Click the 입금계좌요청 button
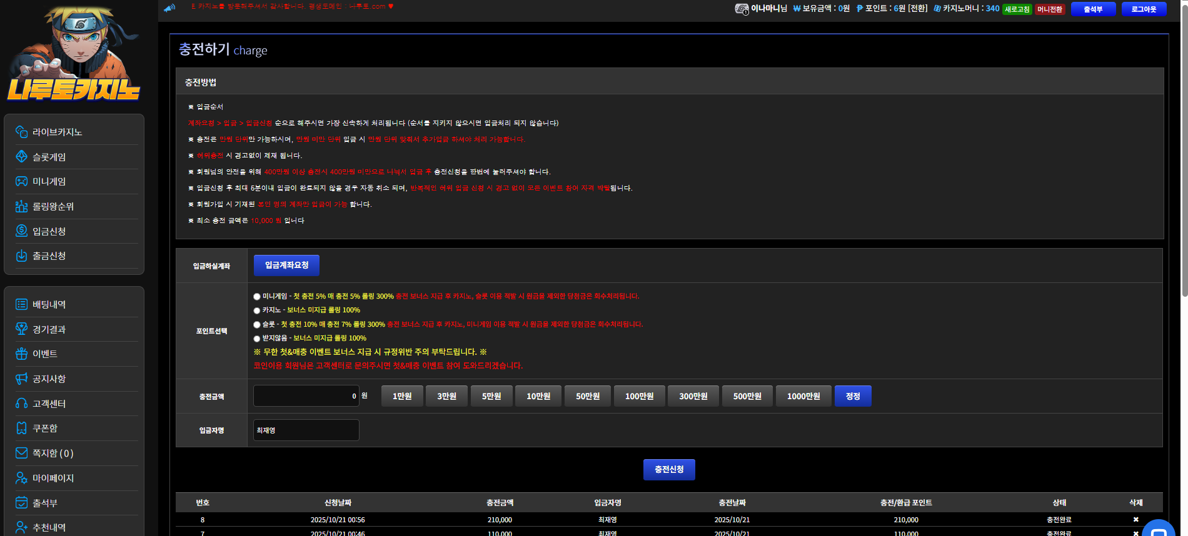Viewport: 1188px width, 536px height. [x=286, y=266]
